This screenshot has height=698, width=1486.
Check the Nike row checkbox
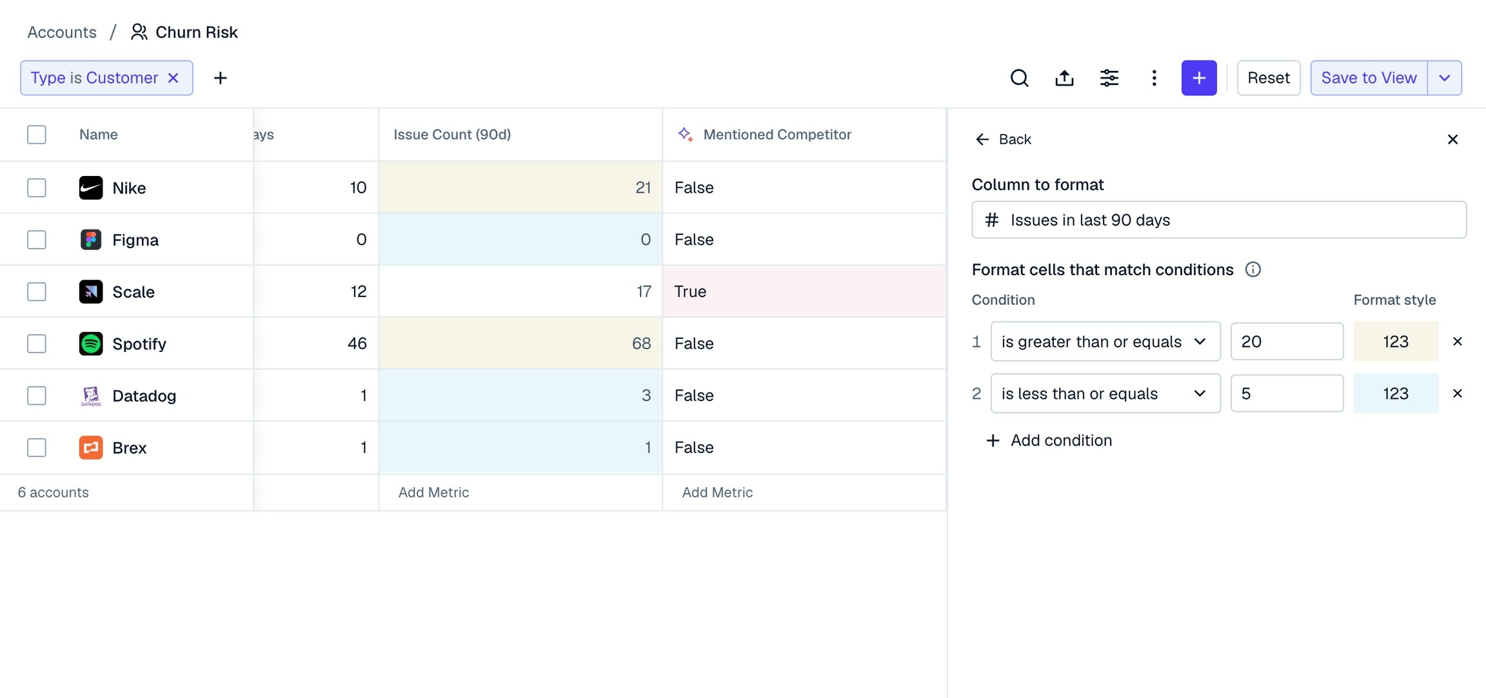click(37, 188)
